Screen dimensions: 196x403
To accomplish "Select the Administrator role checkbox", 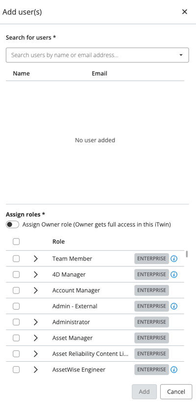I will (x=16, y=322).
